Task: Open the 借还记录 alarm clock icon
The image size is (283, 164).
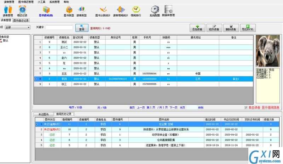Action: [22, 11]
